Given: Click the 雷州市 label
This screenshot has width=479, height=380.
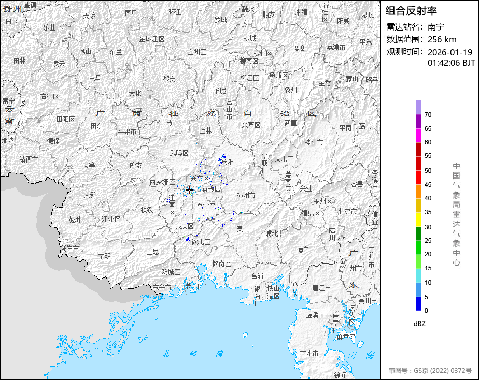Looking at the screenshot, I should pyautogui.click(x=309, y=353).
